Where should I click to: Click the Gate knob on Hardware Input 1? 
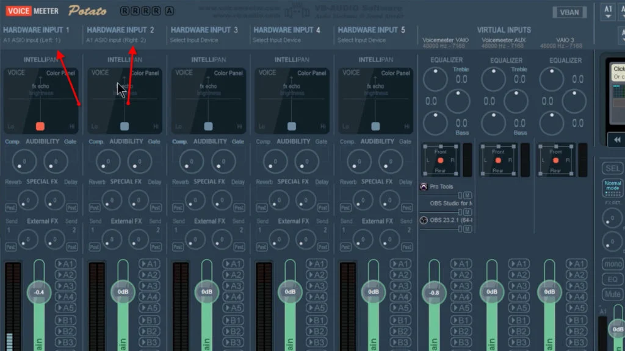click(x=56, y=161)
